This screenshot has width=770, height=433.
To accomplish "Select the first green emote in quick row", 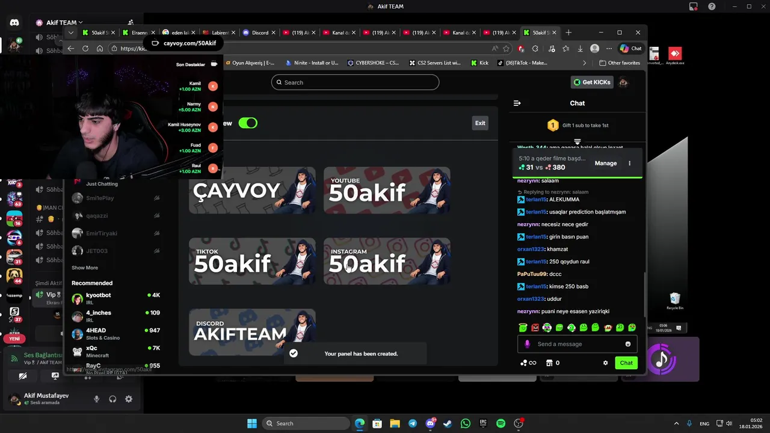I will (x=523, y=328).
